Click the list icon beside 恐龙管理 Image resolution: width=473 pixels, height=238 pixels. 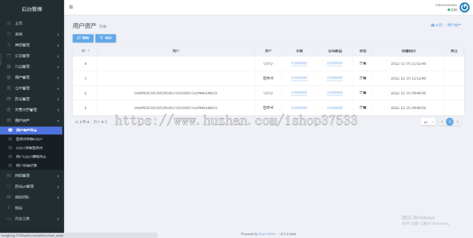(x=9, y=99)
